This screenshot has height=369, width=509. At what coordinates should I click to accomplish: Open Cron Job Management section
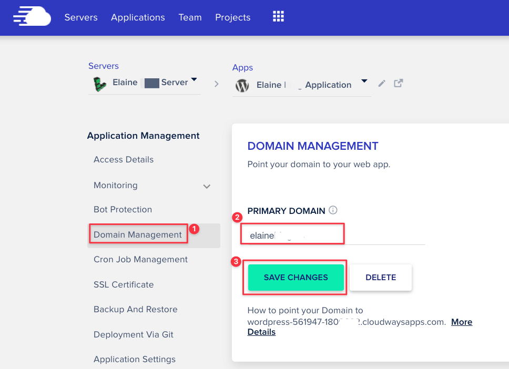[140, 260]
